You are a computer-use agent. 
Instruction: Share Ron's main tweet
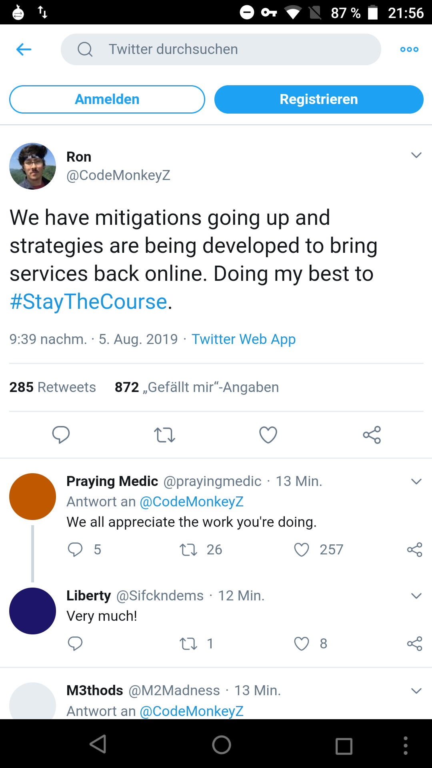pos(372,435)
